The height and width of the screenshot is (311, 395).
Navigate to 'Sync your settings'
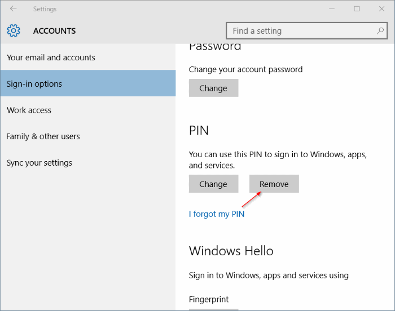click(39, 163)
